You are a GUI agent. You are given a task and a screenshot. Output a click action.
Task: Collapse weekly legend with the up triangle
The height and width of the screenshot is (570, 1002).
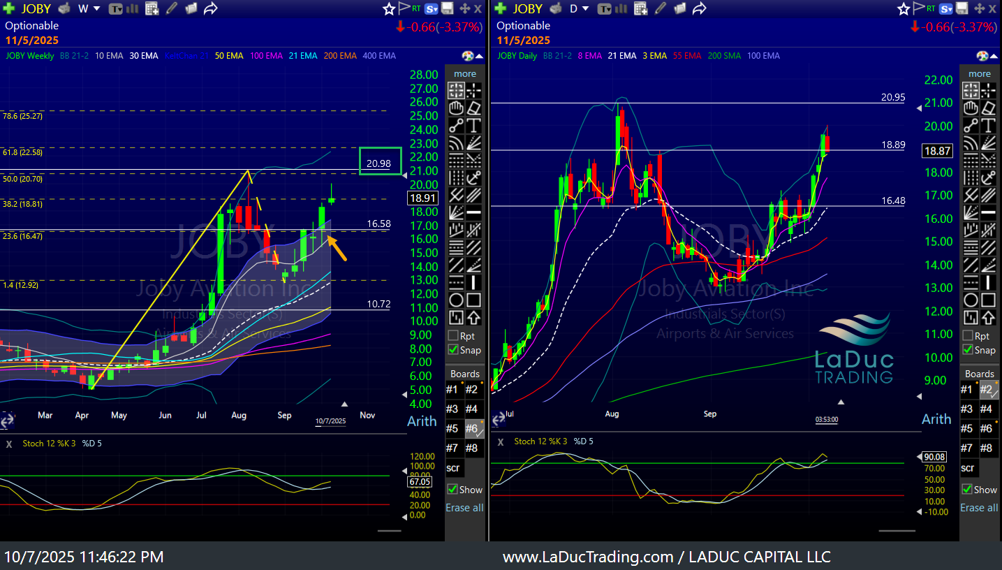click(x=480, y=56)
